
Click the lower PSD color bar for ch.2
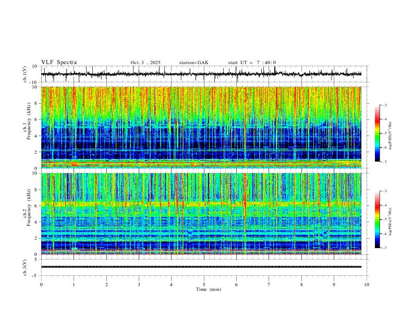pos(377,219)
